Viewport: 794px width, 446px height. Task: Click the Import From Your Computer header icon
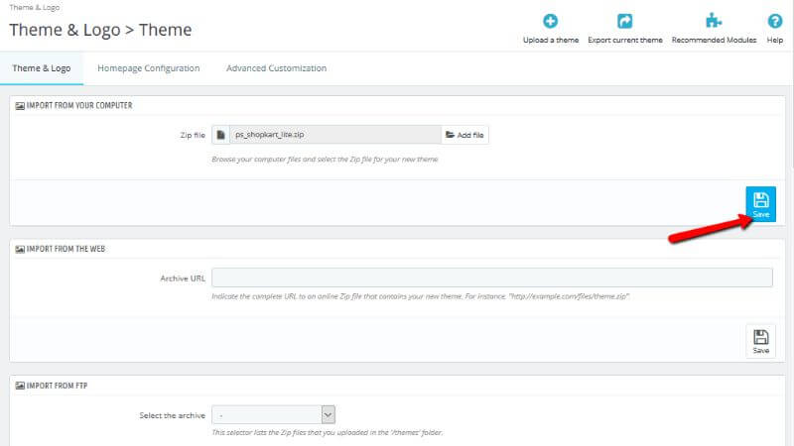pyautogui.click(x=20, y=106)
